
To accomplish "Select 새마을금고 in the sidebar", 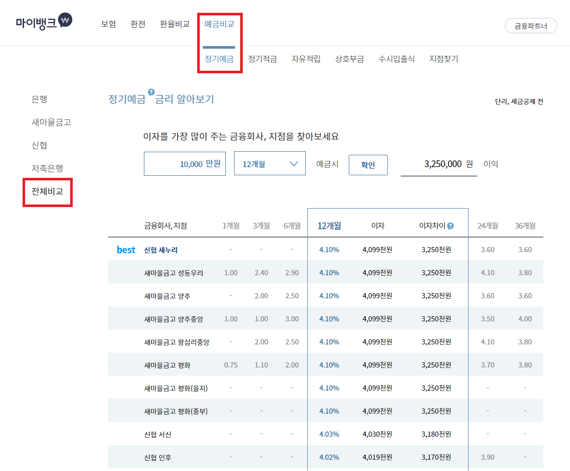I will tap(51, 122).
